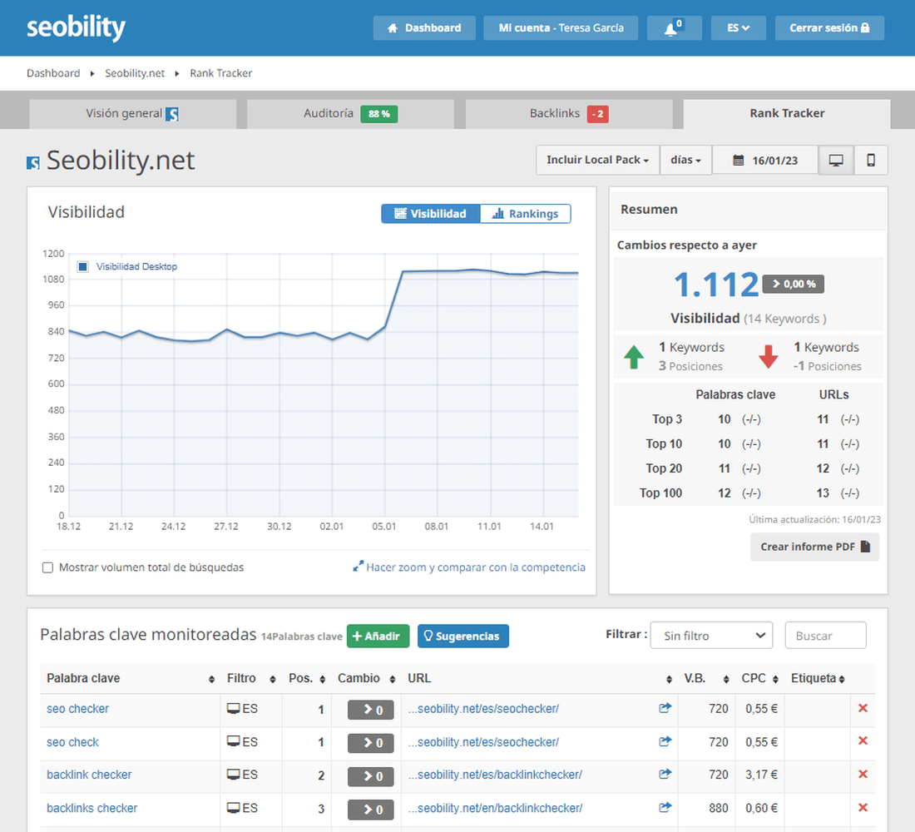
Task: Click the seobility logo
Action: (x=76, y=27)
